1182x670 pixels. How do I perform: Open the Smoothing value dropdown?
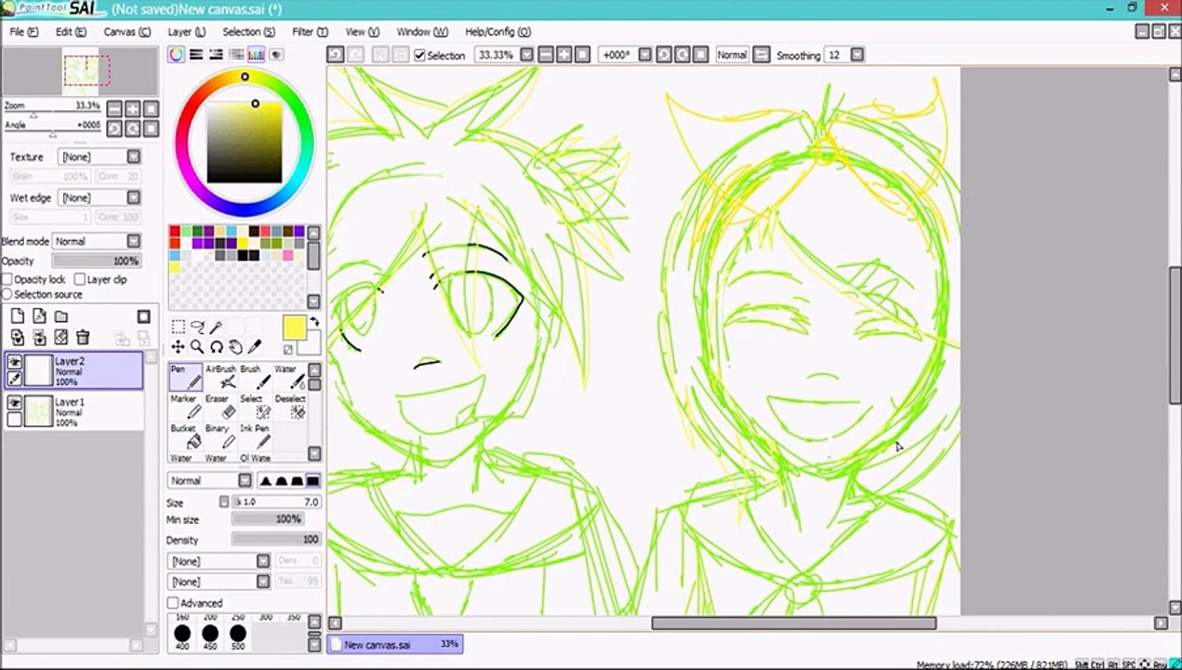857,55
